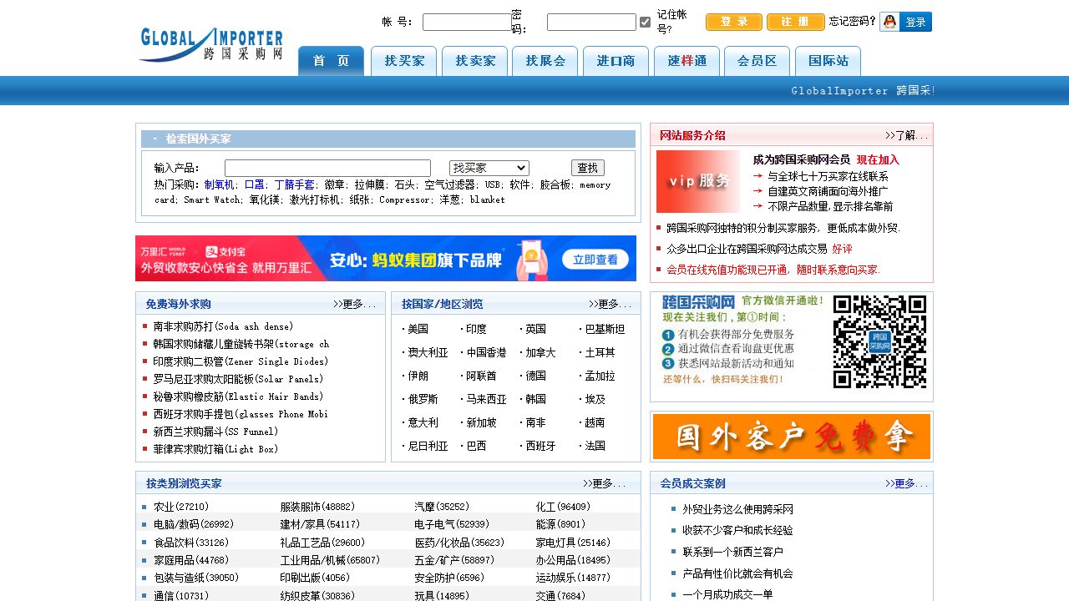Open the 找买家 search type dropdown

pyautogui.click(x=489, y=168)
